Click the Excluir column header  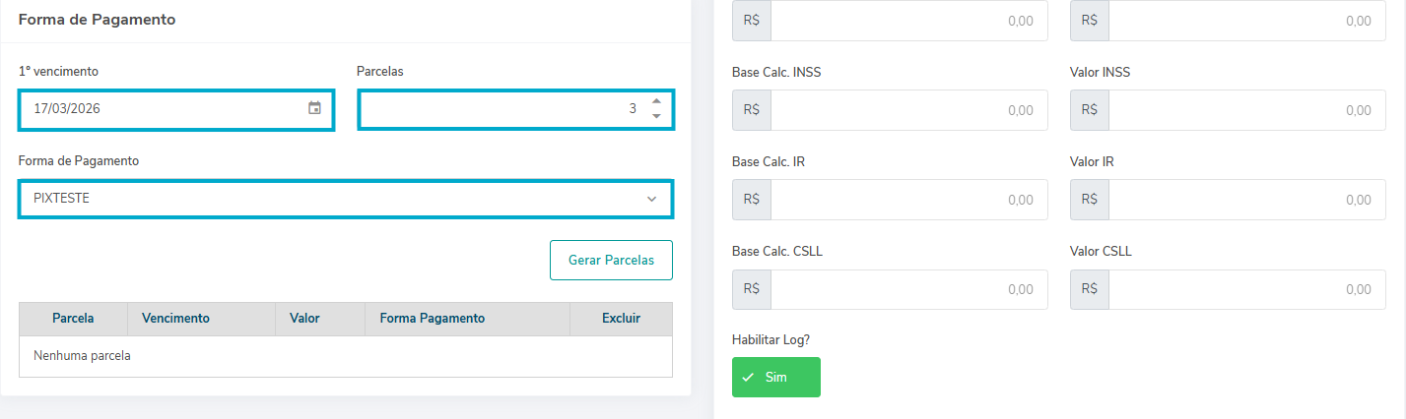click(621, 319)
